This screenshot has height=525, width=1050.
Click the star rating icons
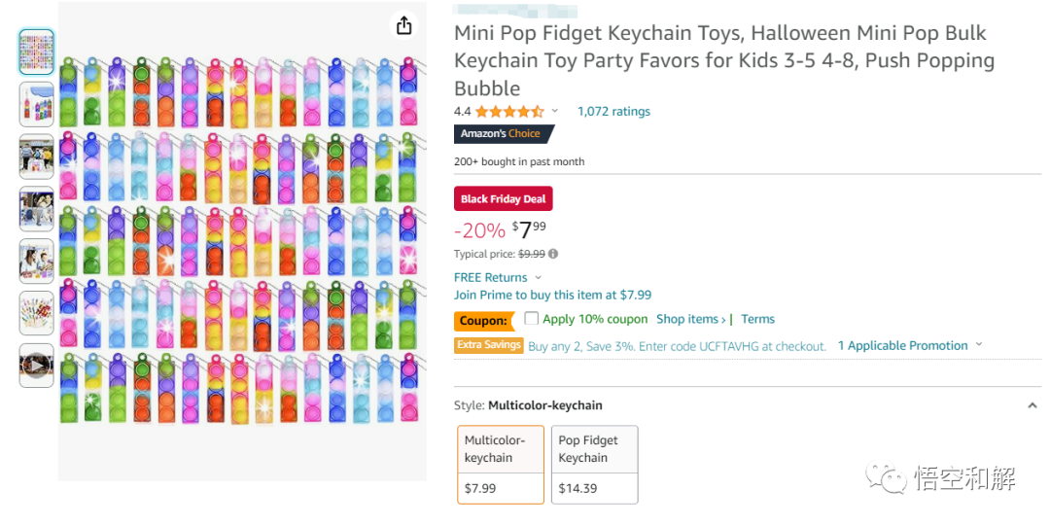click(508, 112)
